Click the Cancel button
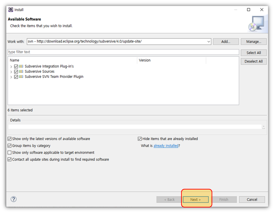The width and height of the screenshot is (274, 213). pyautogui.click(x=252, y=199)
